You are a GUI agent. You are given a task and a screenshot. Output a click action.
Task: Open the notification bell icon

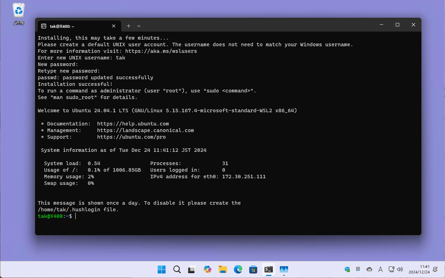click(436, 269)
